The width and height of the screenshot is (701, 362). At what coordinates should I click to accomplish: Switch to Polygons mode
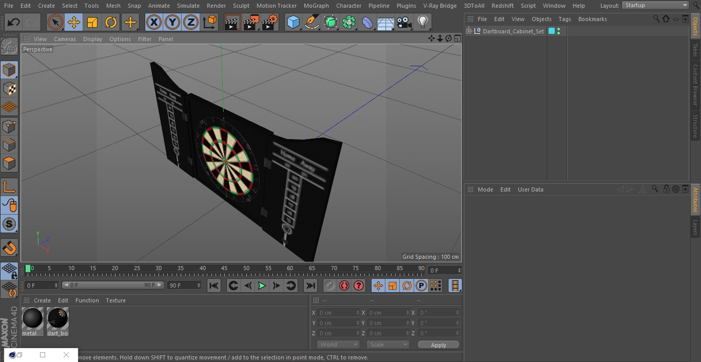click(9, 163)
